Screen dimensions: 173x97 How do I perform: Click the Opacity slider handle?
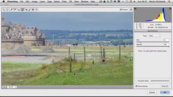[x=169, y=46]
